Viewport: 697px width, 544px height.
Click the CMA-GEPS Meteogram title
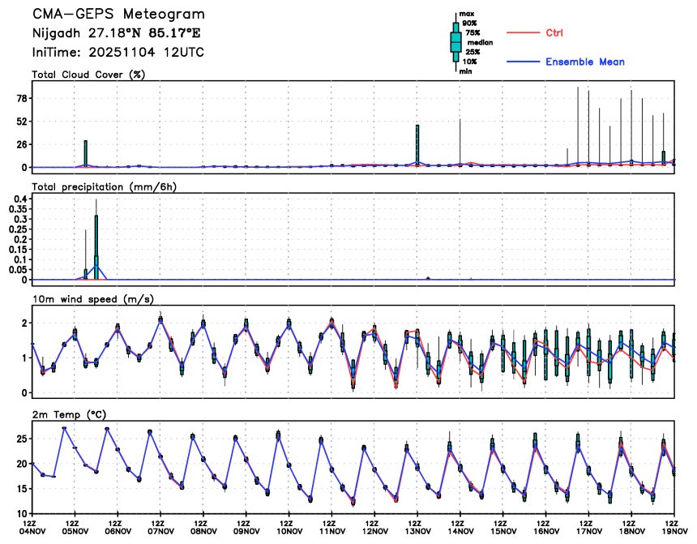118,15
